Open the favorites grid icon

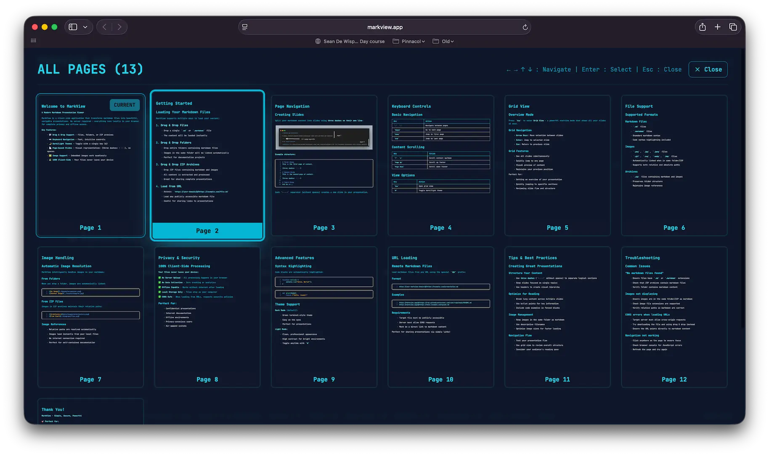tap(33, 40)
